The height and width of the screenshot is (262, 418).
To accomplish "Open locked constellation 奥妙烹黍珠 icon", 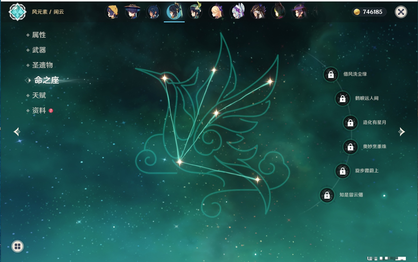I will 350,147.
